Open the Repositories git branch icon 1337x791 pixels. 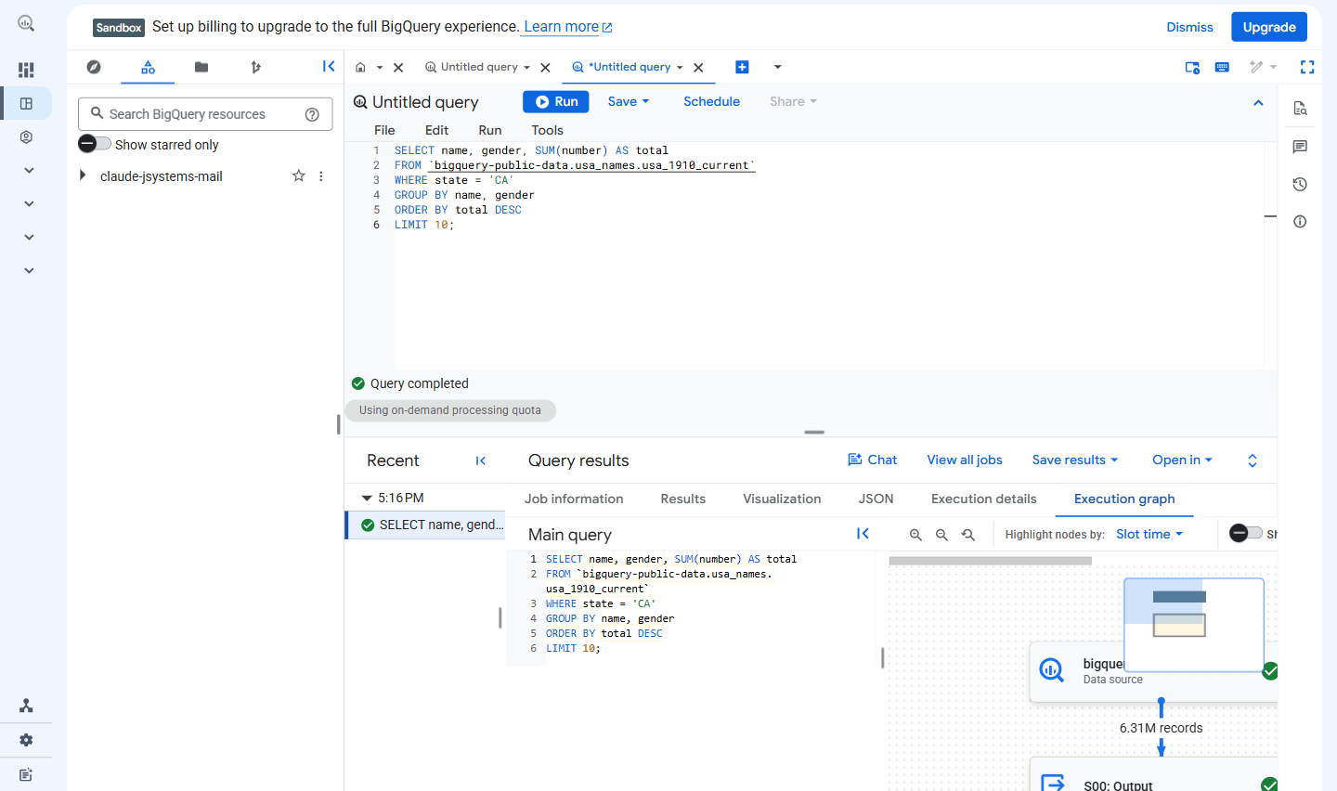tap(255, 67)
